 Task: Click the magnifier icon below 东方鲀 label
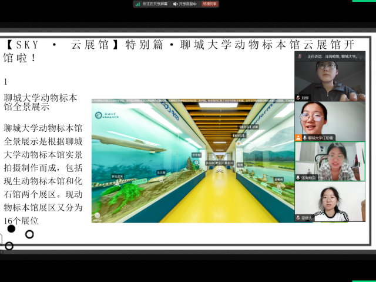pyautogui.click(x=162, y=179)
